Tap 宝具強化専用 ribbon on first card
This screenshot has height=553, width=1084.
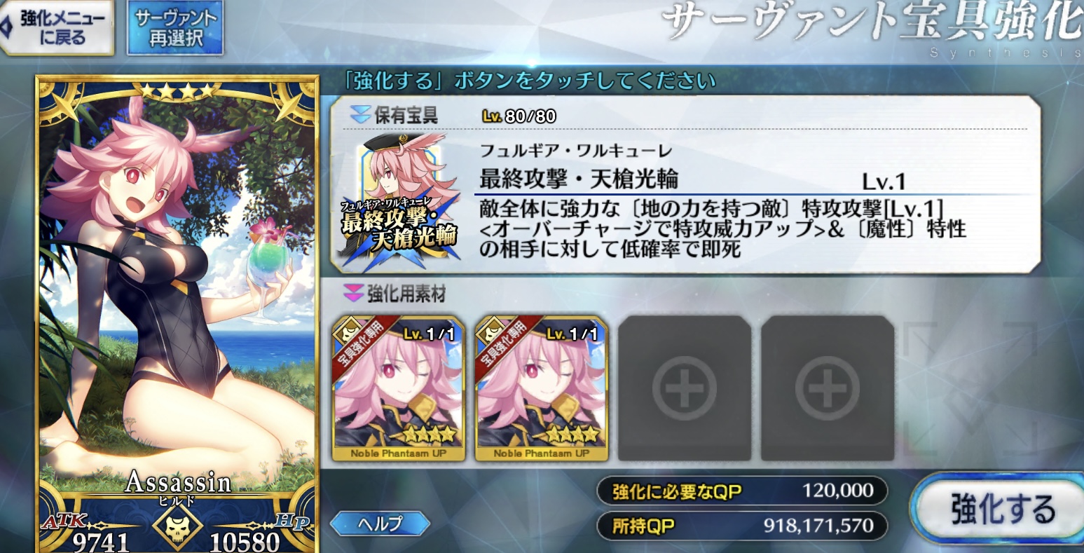pyautogui.click(x=359, y=345)
